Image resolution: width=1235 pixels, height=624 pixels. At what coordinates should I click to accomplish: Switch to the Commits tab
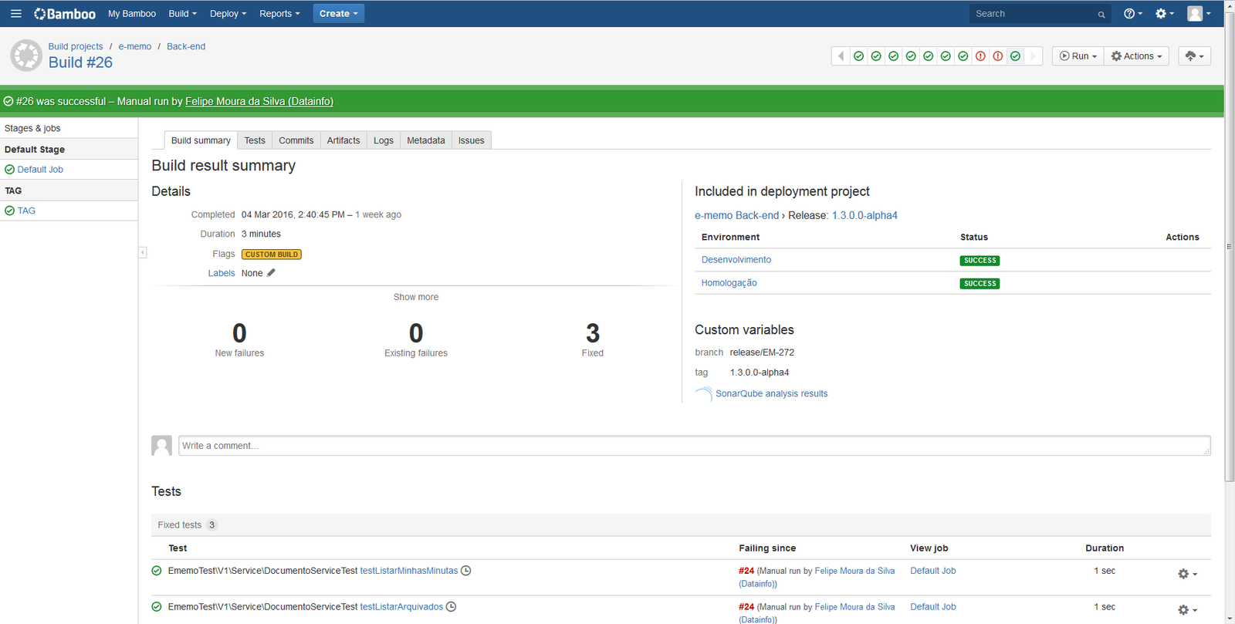(x=296, y=140)
